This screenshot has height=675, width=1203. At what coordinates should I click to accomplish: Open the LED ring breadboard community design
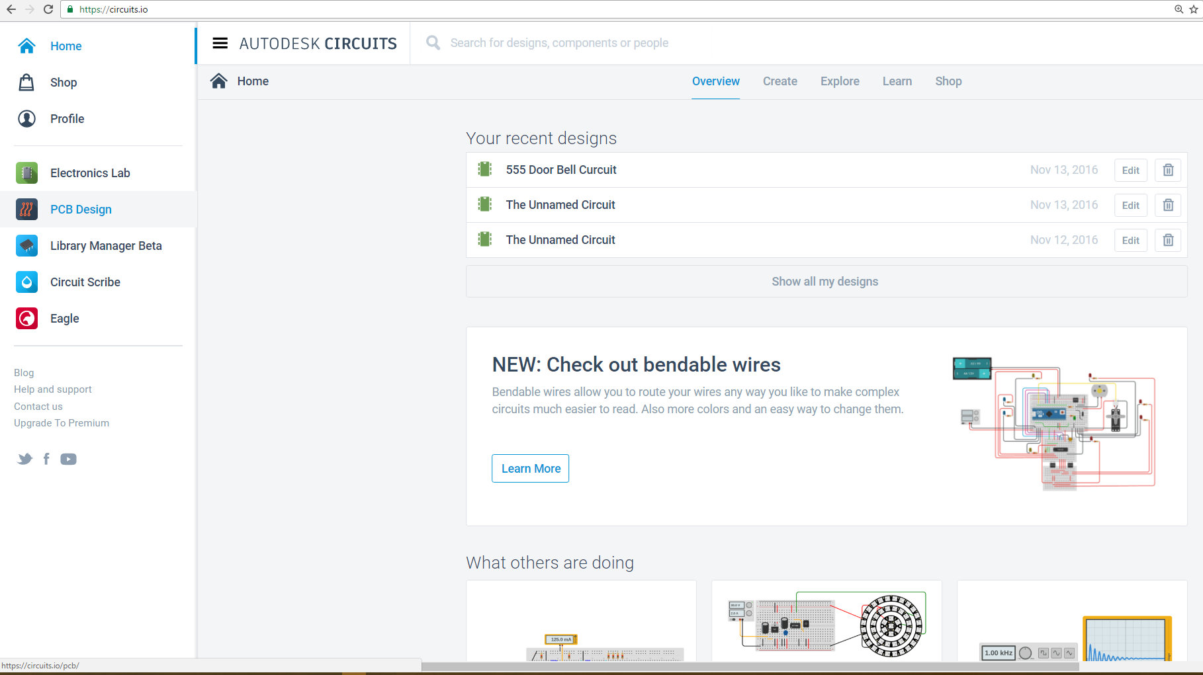click(826, 621)
